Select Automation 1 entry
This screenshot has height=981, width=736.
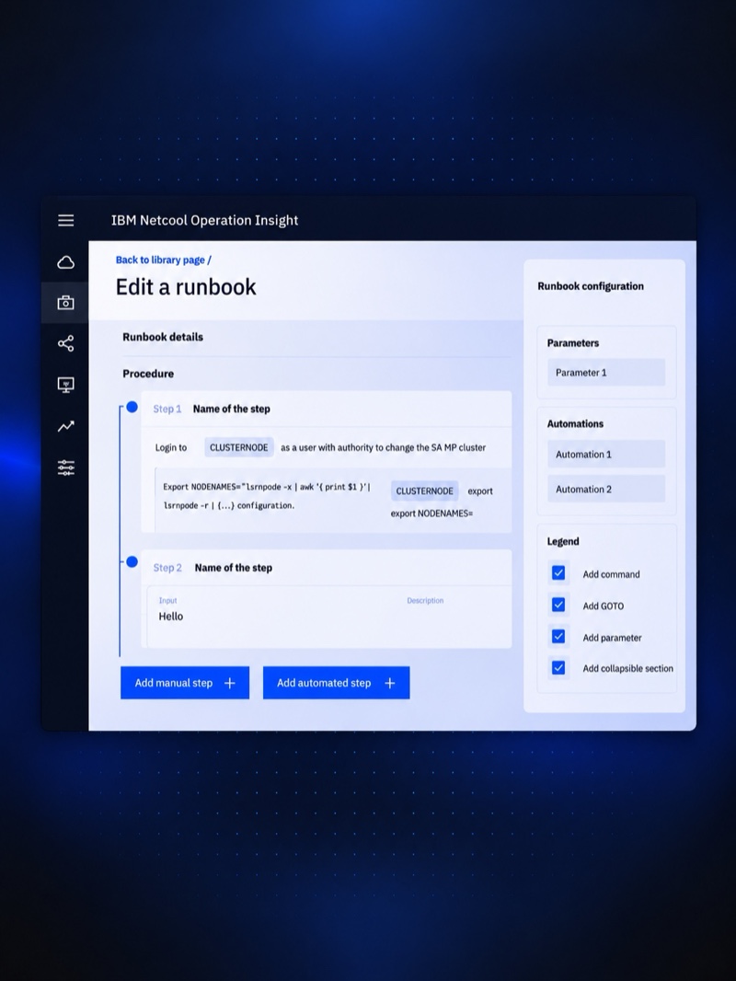(x=606, y=455)
